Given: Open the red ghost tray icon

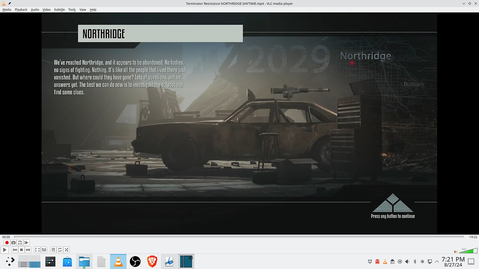Looking at the screenshot, I should point(378,262).
